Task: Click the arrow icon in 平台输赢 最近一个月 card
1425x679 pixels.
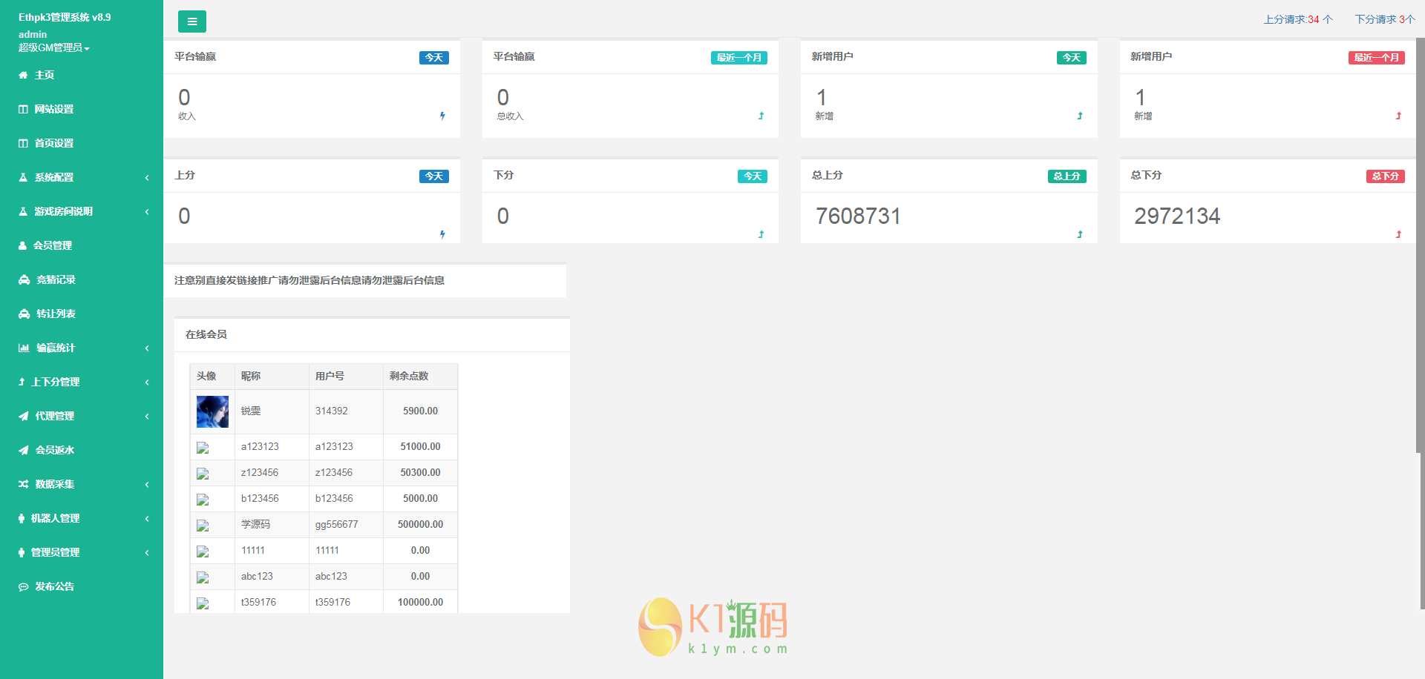Action: 761,116
